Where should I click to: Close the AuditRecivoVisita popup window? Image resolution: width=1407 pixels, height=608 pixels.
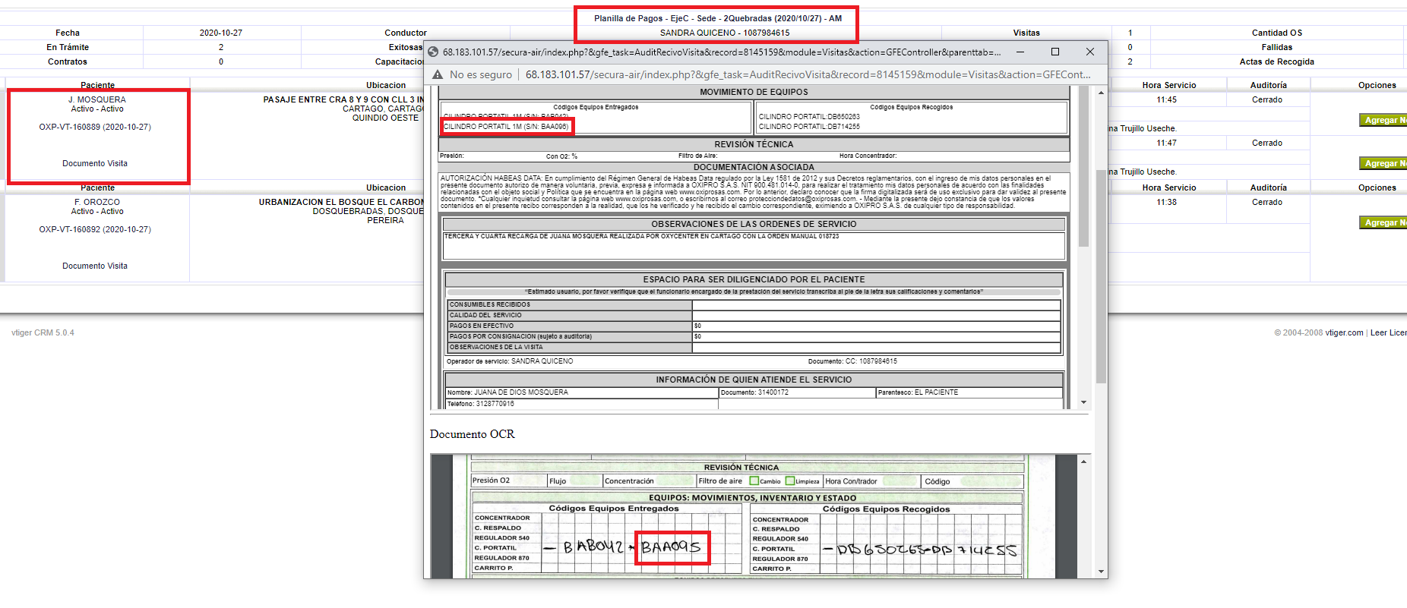click(1090, 52)
